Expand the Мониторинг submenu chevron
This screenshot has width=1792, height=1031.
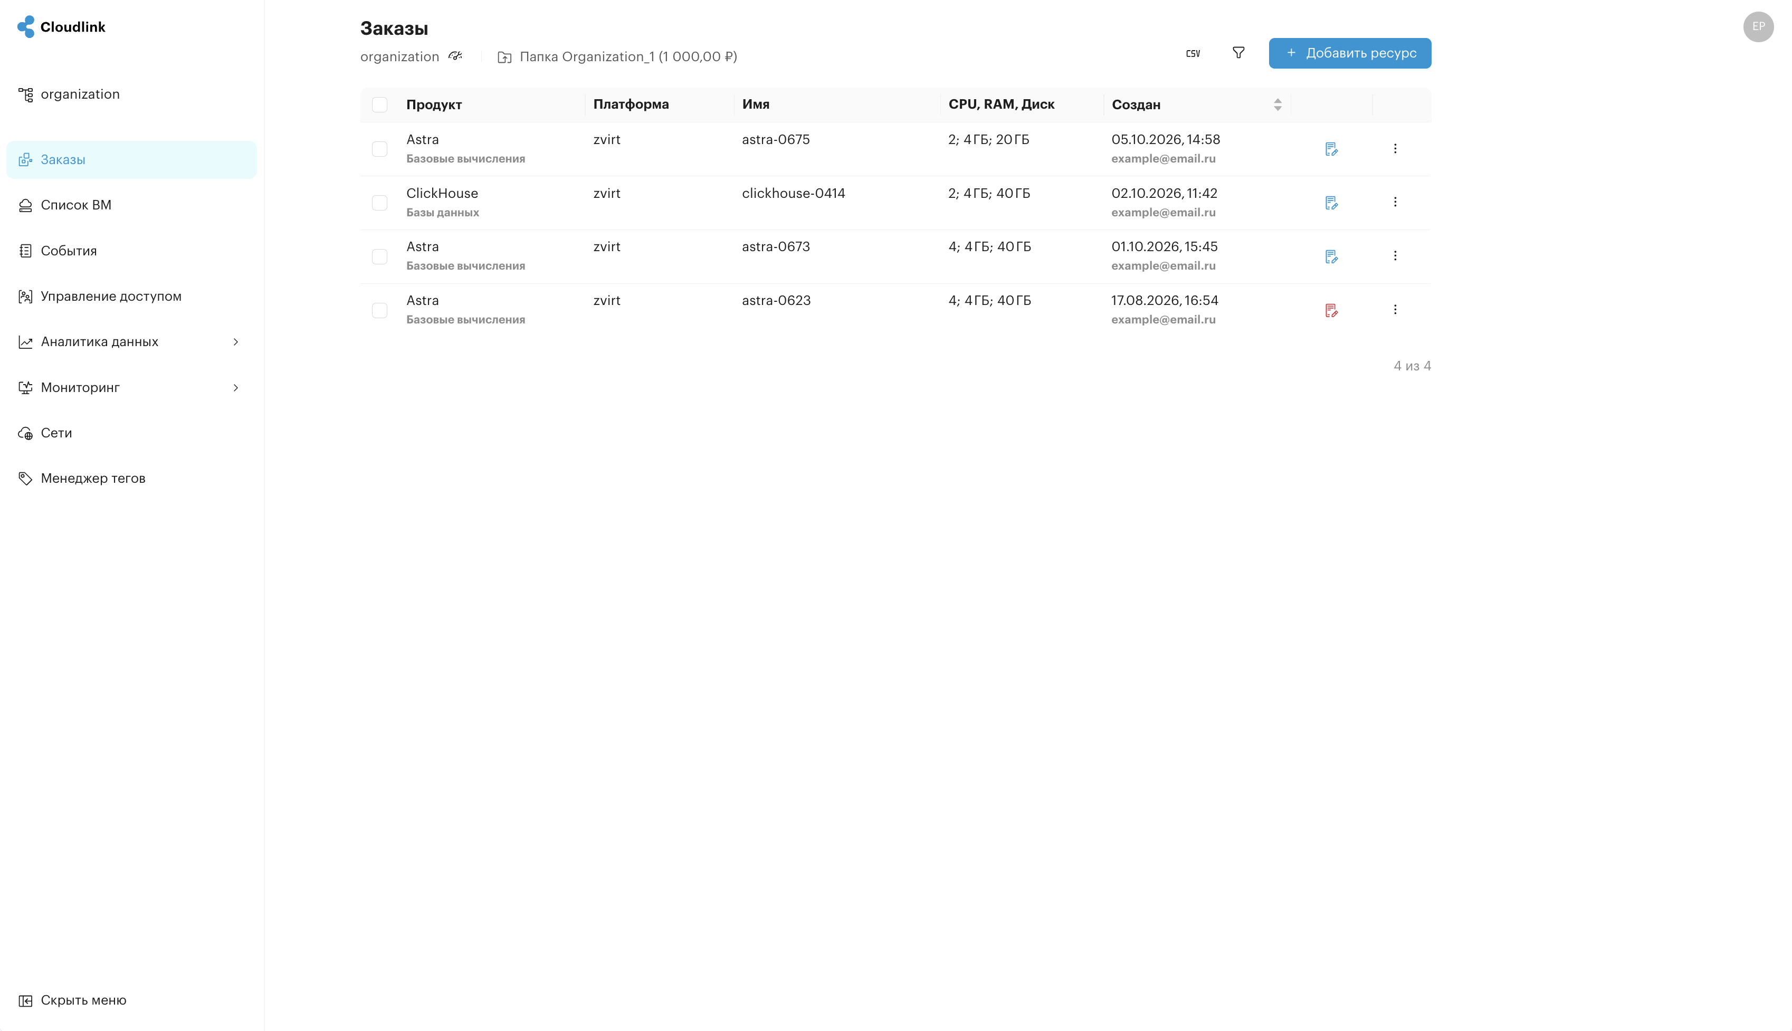point(236,388)
